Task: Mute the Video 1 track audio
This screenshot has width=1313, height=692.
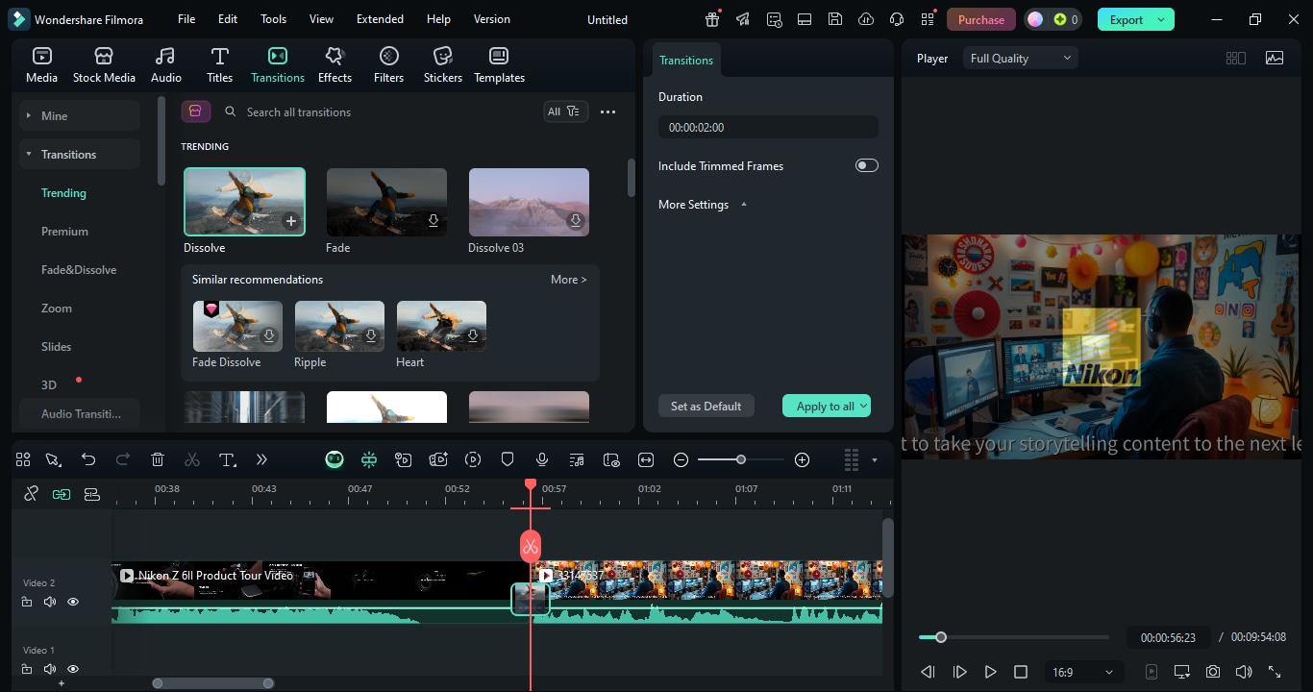Action: (50, 669)
